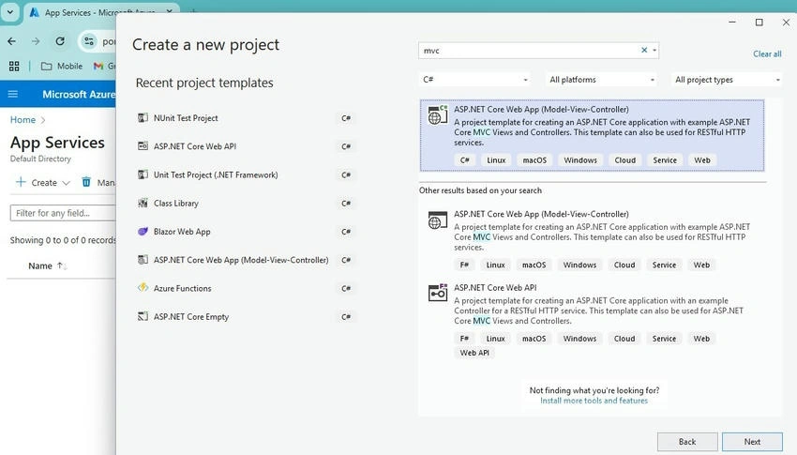Maximize the Create a new project dialog

(759, 23)
